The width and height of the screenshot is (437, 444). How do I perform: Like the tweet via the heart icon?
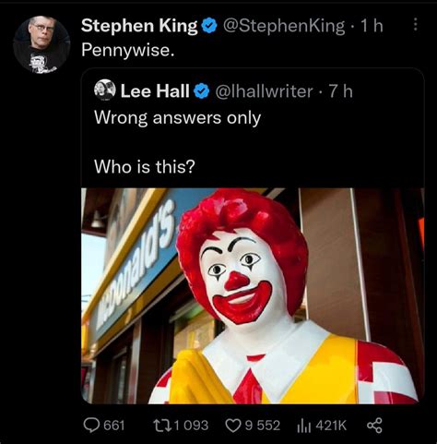(233, 426)
